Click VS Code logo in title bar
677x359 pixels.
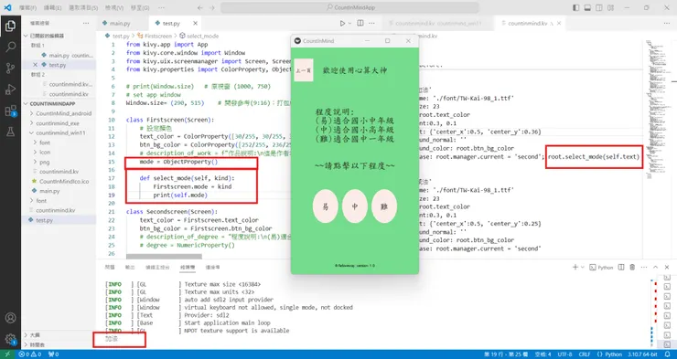pyautogui.click(x=7, y=7)
